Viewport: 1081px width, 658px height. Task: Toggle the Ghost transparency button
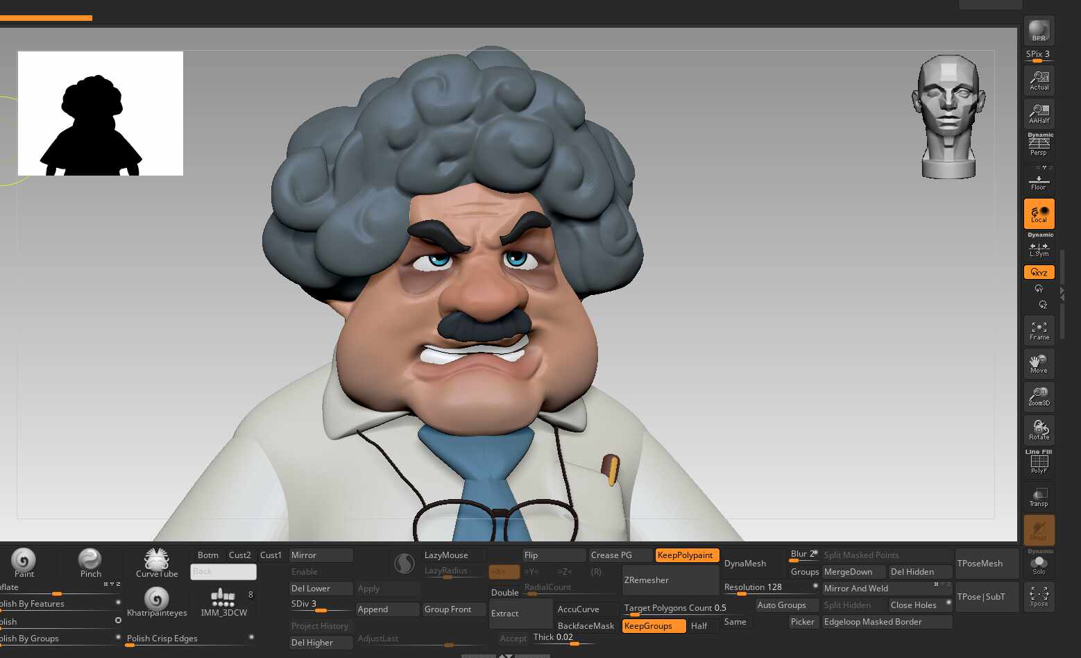[x=1039, y=530]
